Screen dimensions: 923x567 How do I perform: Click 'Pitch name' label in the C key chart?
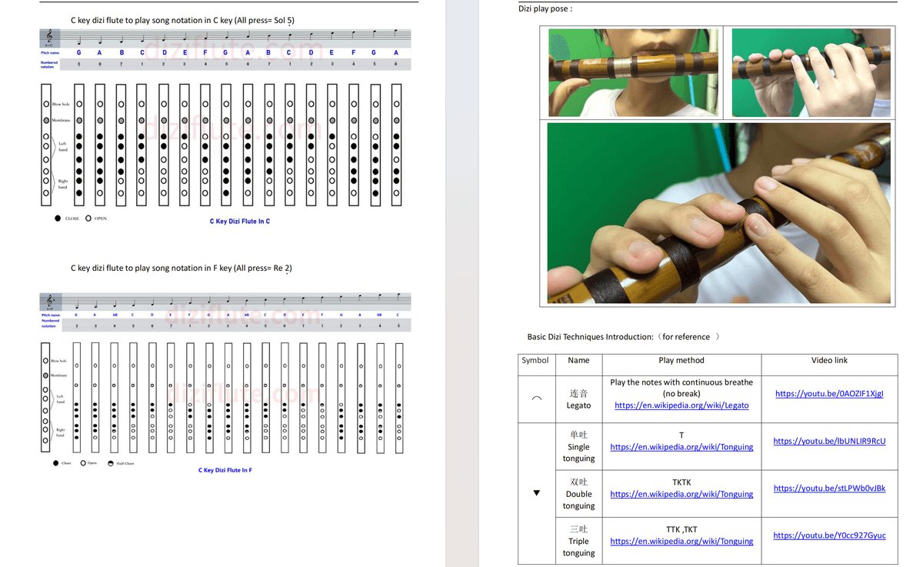[x=50, y=52]
